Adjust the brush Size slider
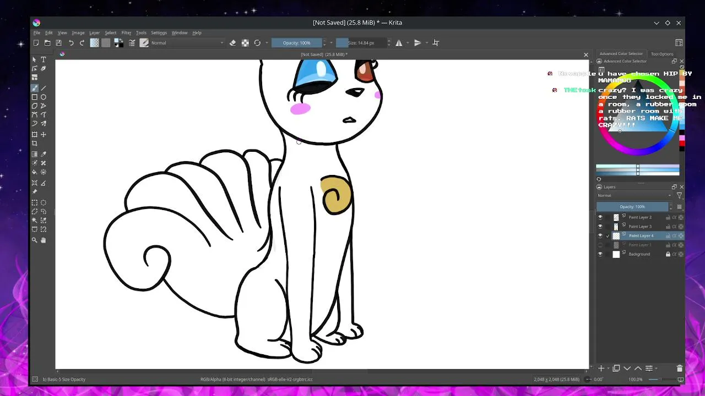705x396 pixels. point(361,43)
